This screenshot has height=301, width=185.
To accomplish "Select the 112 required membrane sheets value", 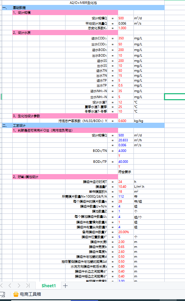I will pos(126,197).
